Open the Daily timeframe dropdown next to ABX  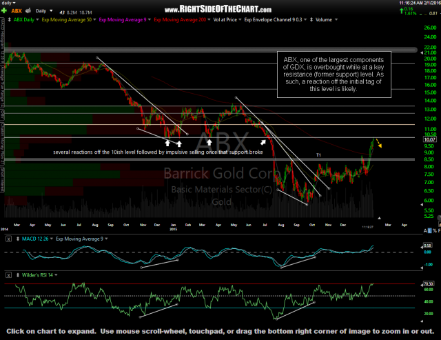point(51,11)
